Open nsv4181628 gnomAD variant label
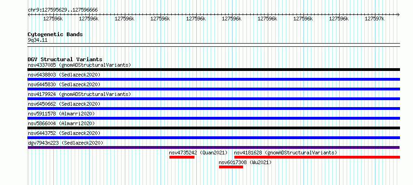 285,153
